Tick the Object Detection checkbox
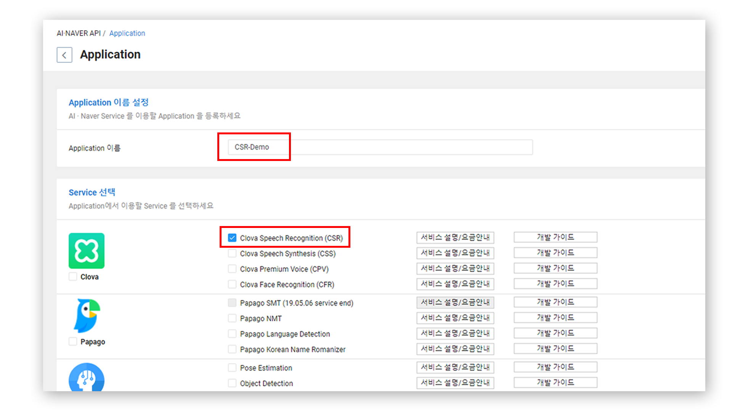The height and width of the screenshot is (411, 732). (x=232, y=383)
